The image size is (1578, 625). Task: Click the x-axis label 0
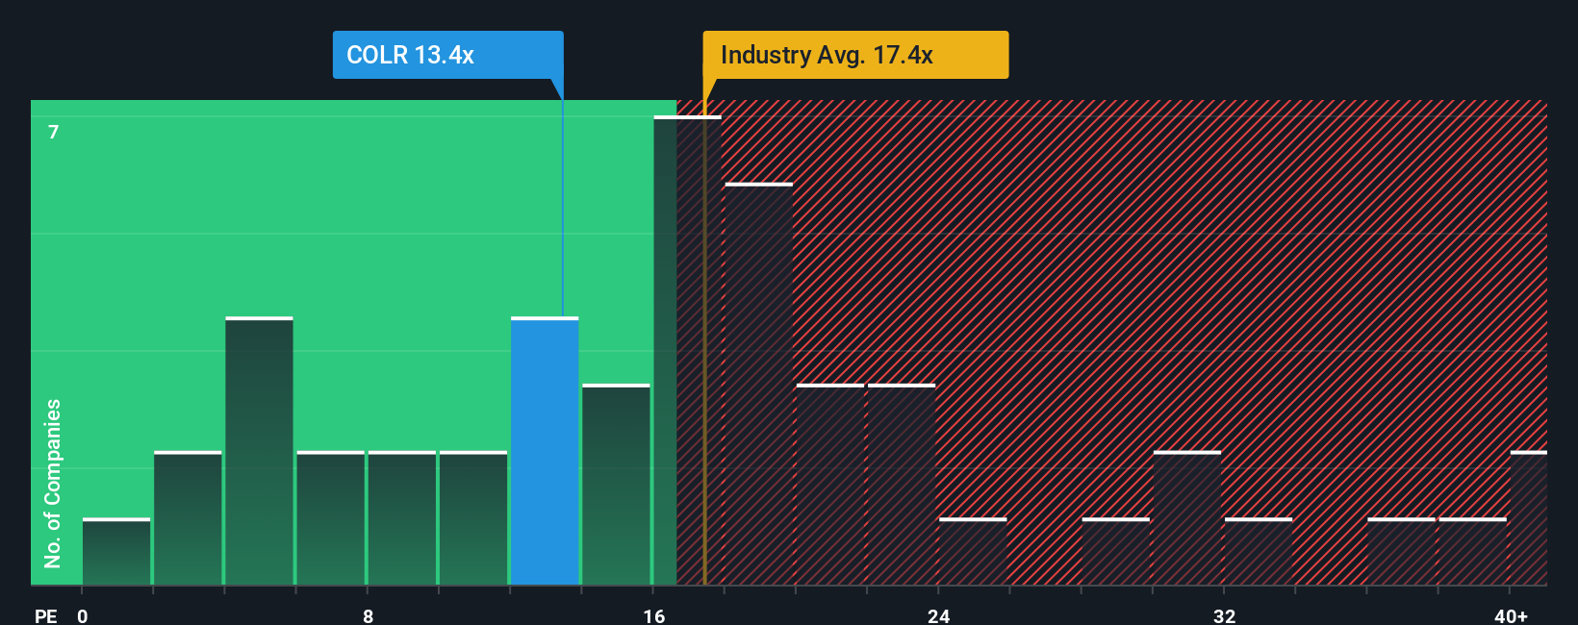point(83,615)
